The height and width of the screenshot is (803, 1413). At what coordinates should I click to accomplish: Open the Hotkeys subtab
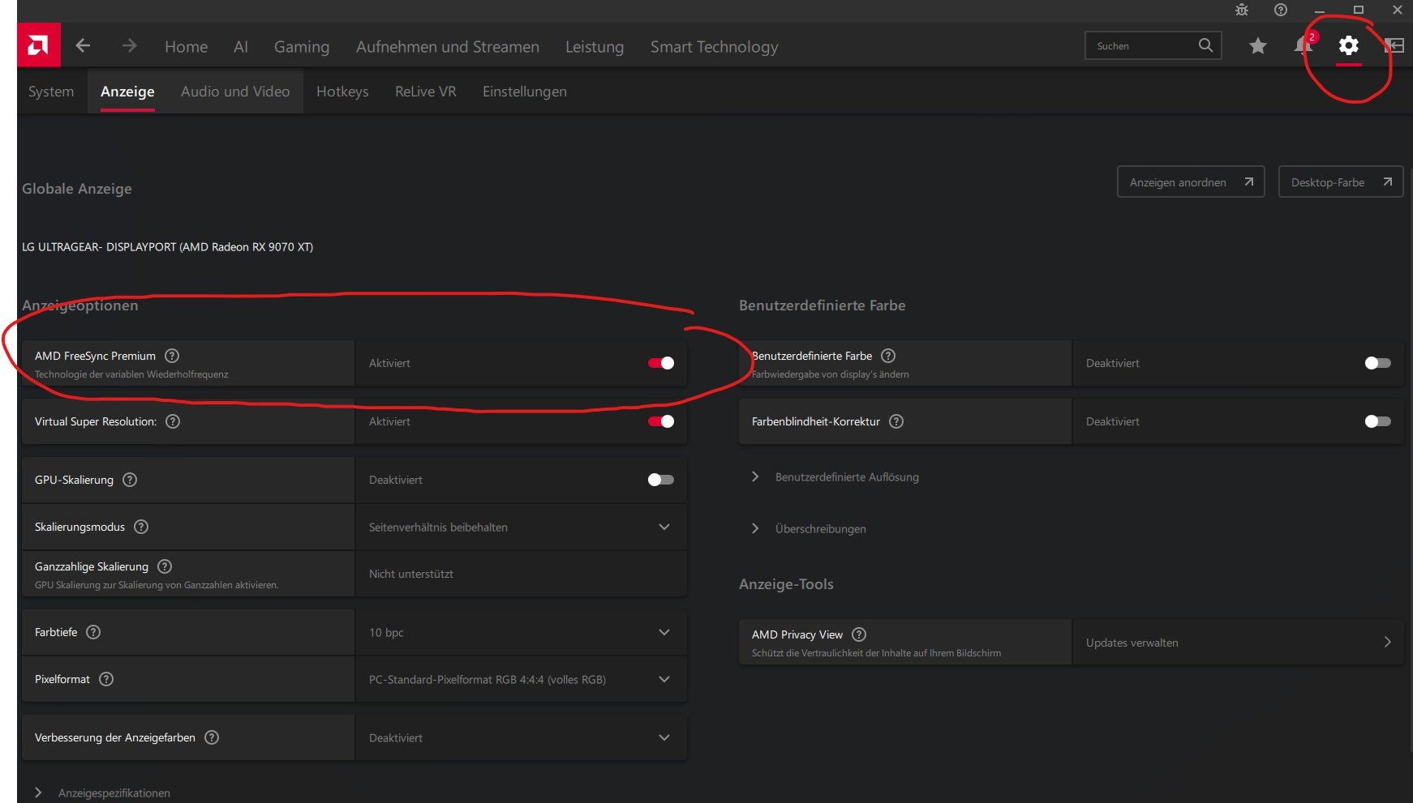pos(342,92)
